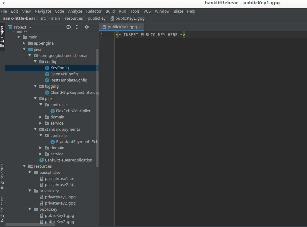
Task: Collapse the standardpayments package
Action: pyautogui.click(x=35, y=129)
